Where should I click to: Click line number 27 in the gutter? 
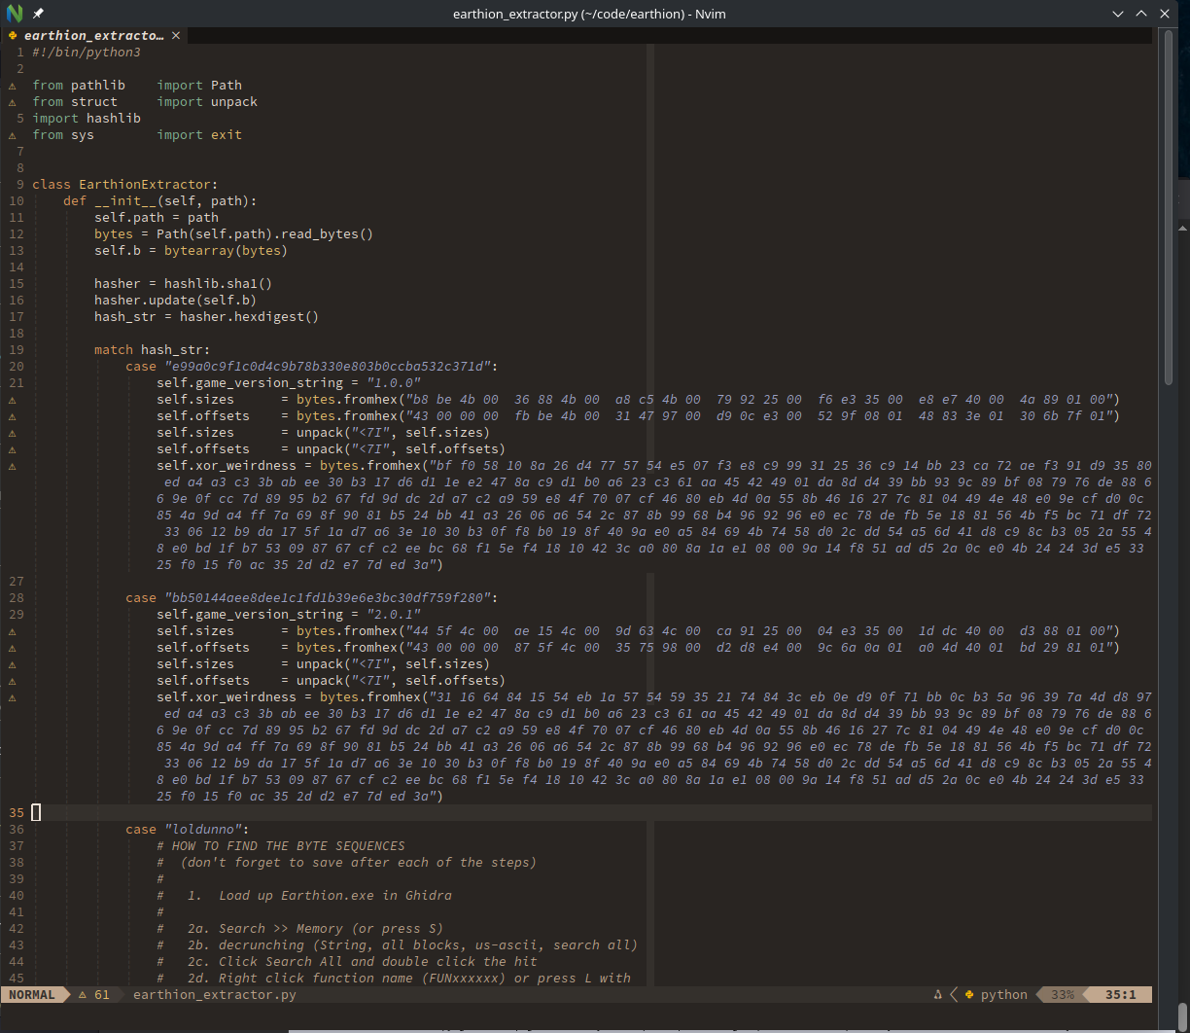click(17, 582)
